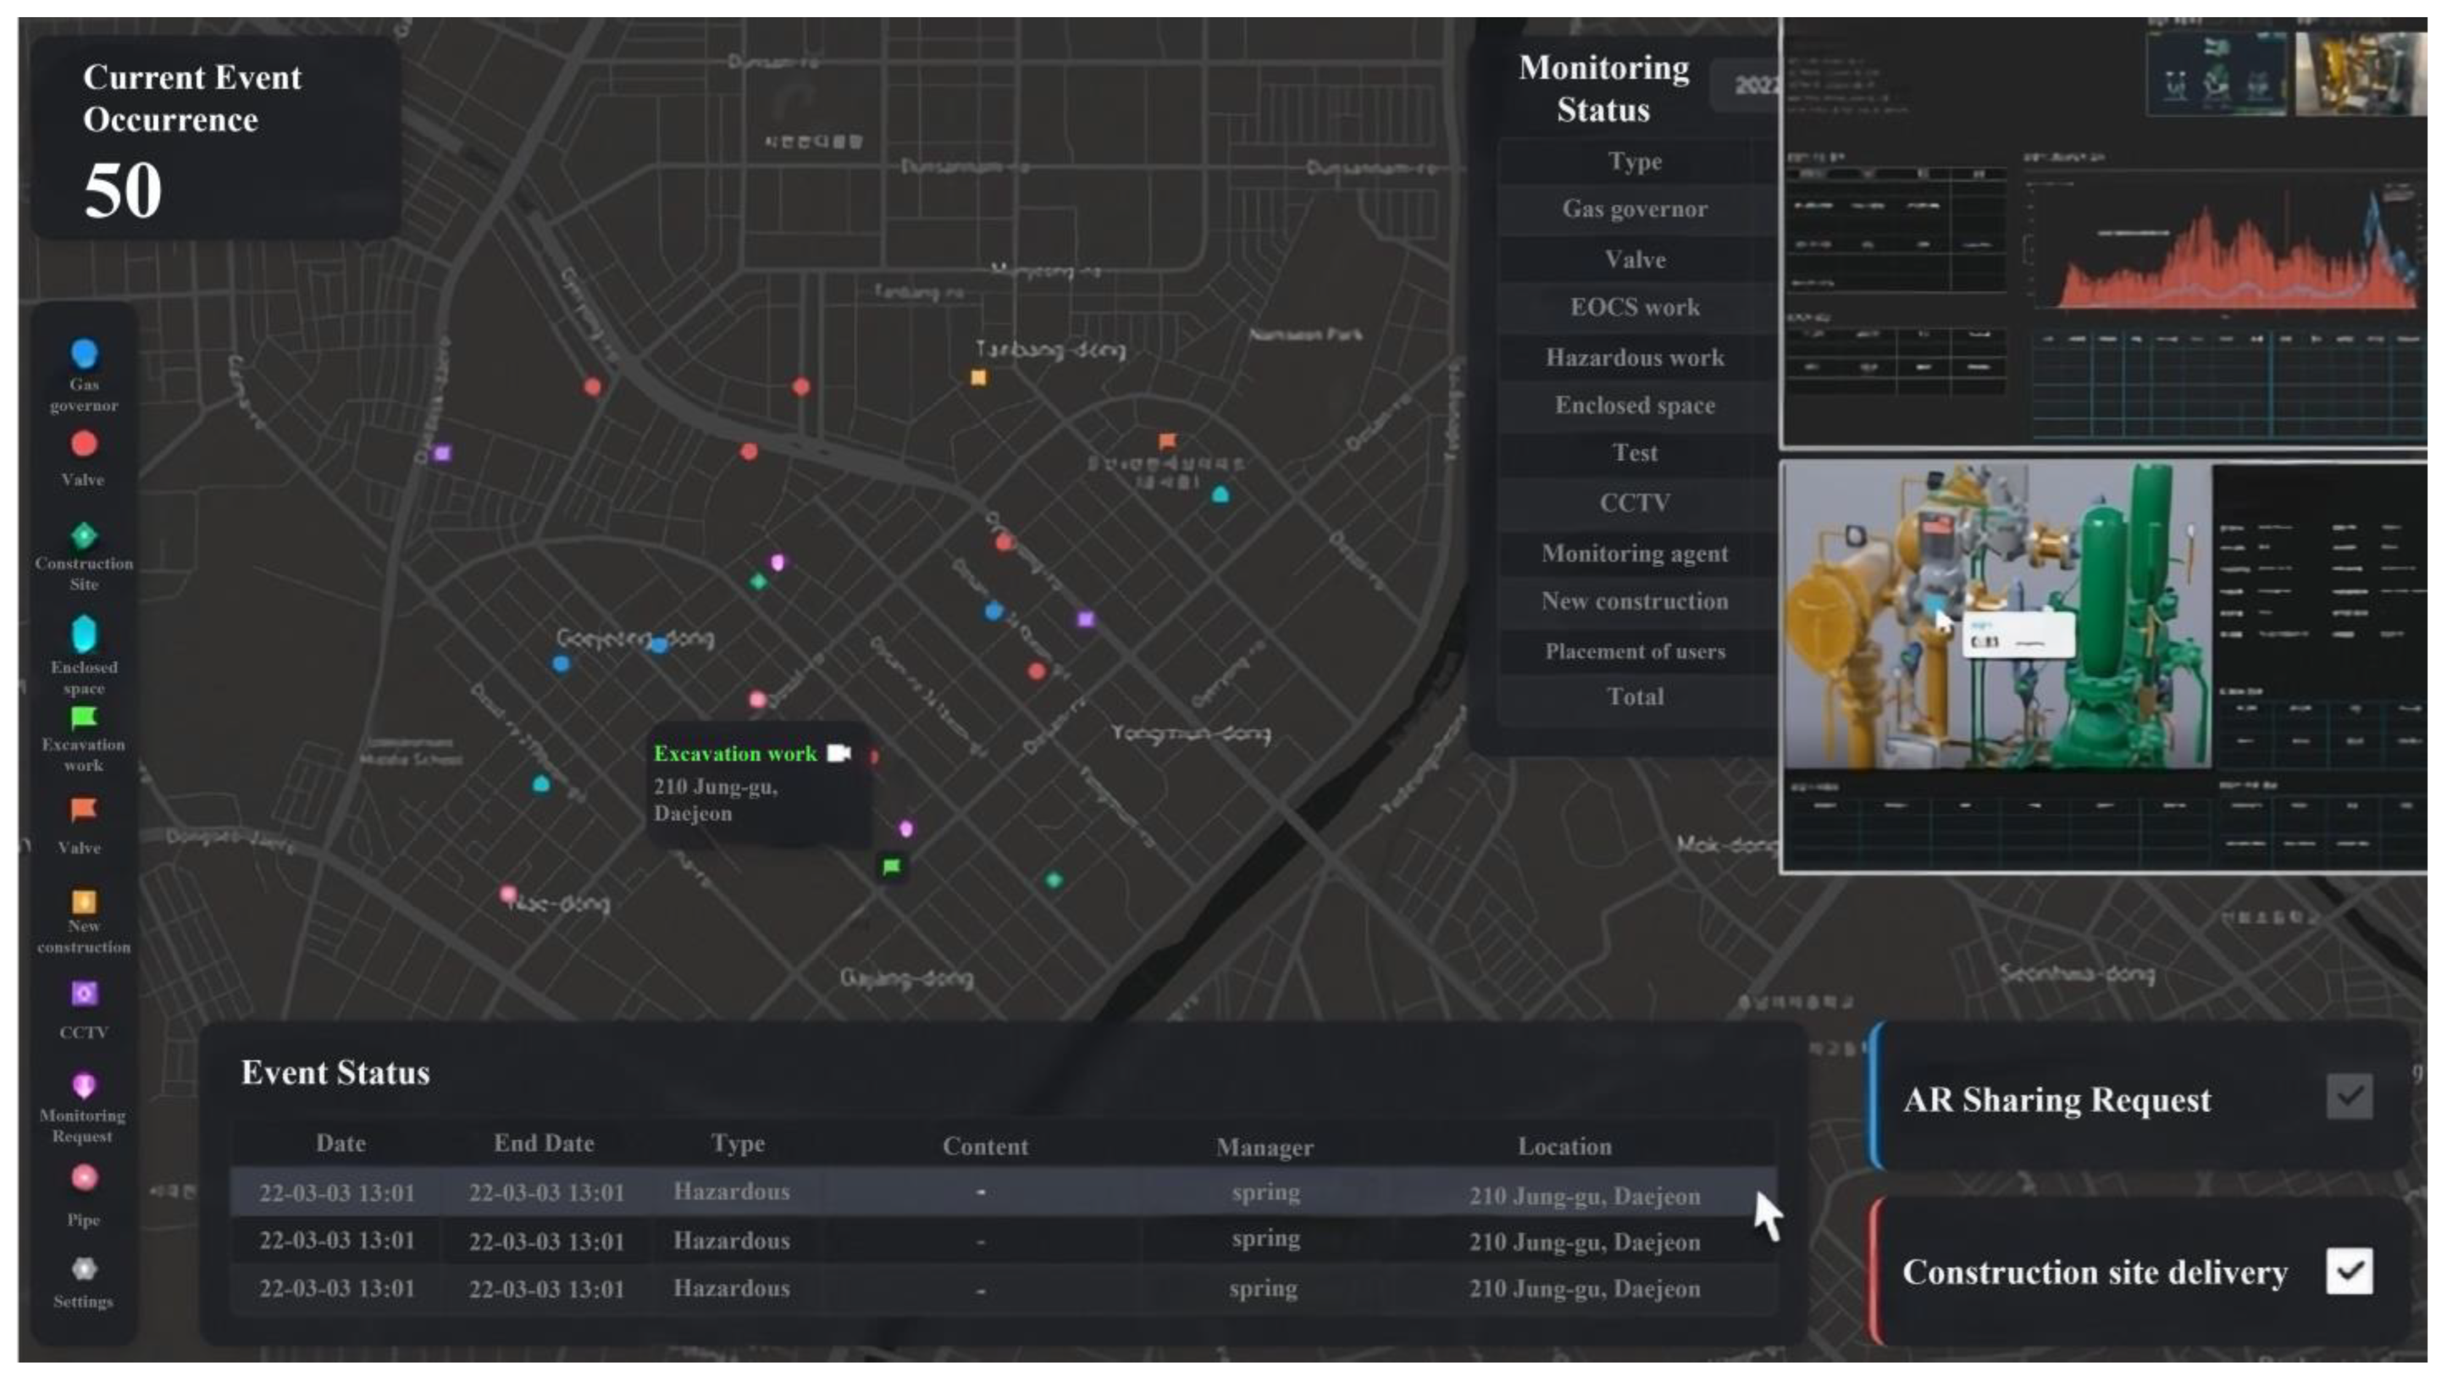The image size is (2446, 1378).
Task: Click the Gas governor sidebar icon
Action: 84,354
